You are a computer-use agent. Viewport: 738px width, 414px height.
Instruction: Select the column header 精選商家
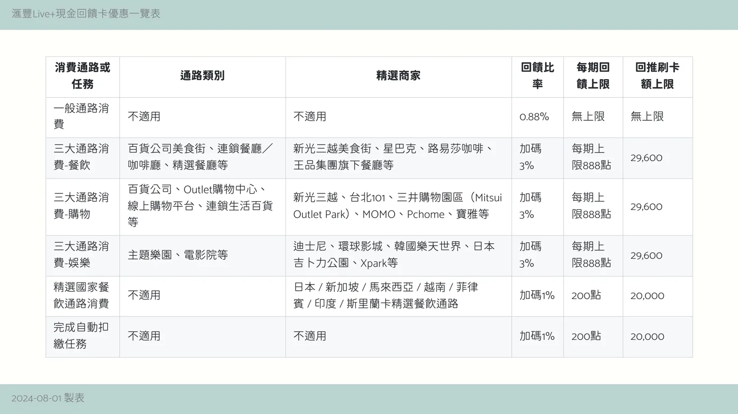click(399, 76)
